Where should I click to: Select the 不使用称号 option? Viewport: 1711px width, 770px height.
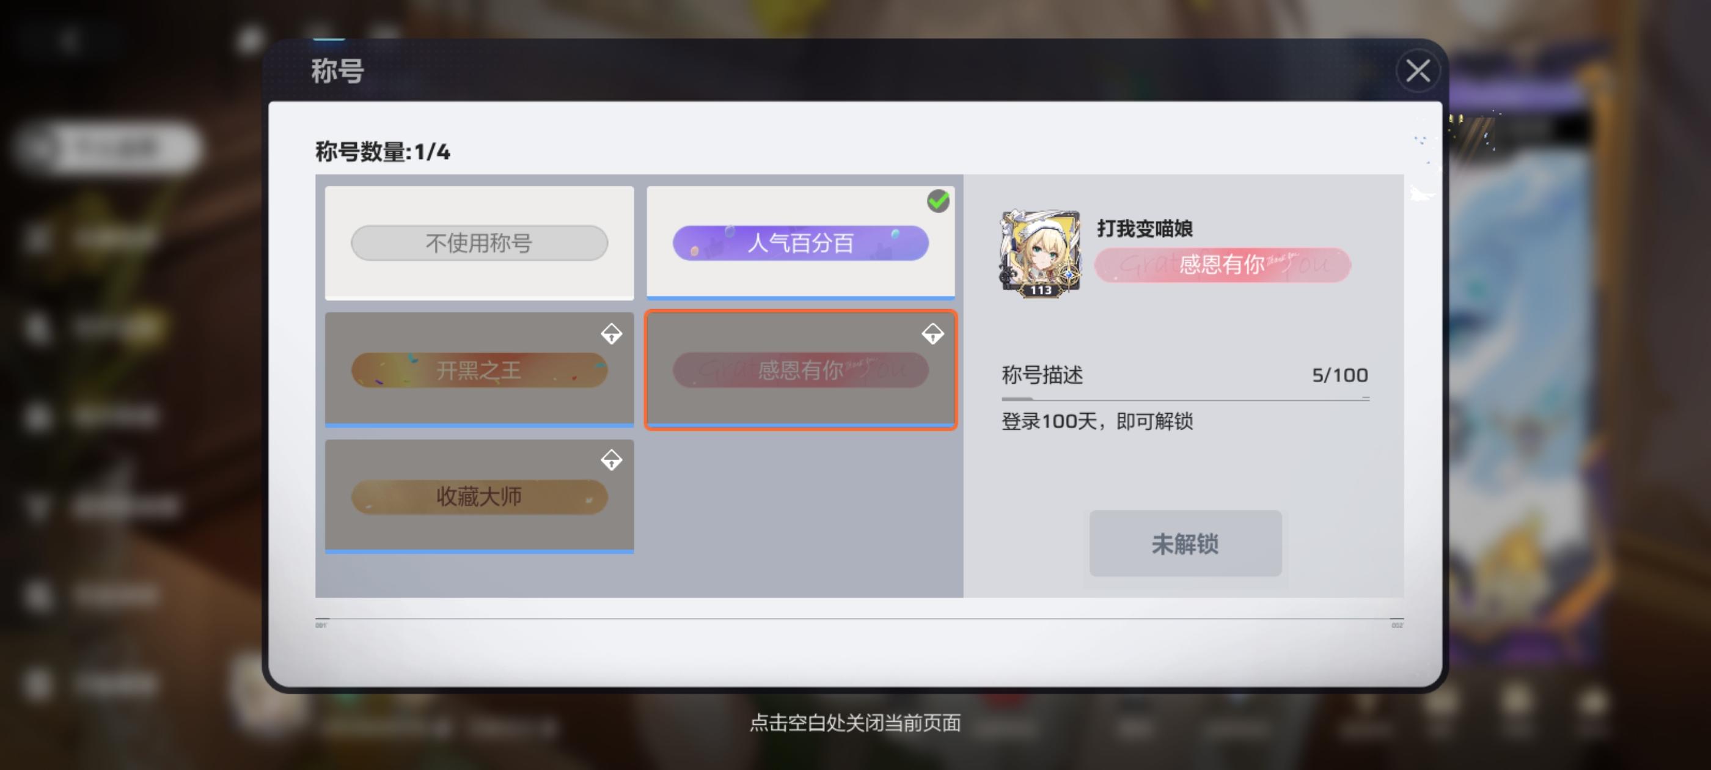pyautogui.click(x=479, y=243)
